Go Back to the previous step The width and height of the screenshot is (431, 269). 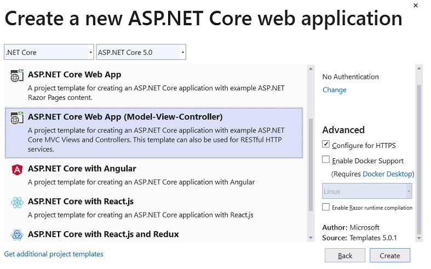[345, 255]
